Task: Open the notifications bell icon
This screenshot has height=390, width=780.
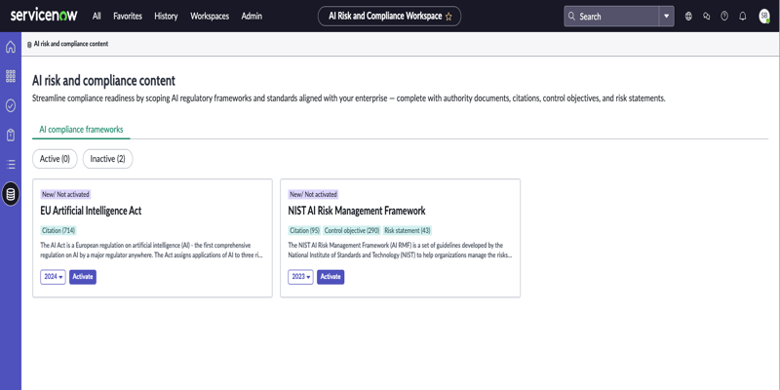Action: pos(743,17)
